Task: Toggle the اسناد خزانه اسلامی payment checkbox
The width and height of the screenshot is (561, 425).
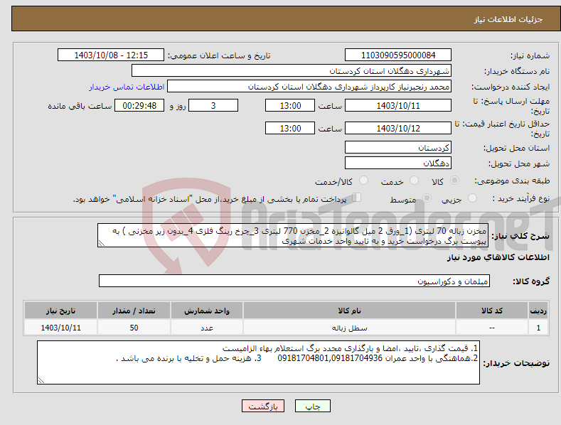Action: click(x=356, y=198)
